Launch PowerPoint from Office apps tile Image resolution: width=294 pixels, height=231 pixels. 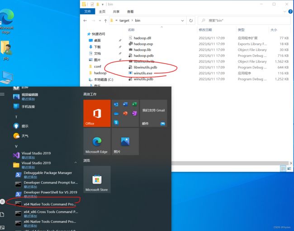(x=125, y=113)
